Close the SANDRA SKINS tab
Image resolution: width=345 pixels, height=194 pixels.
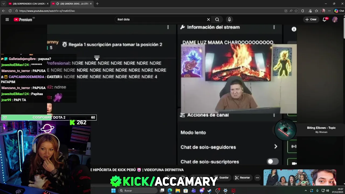[x=91, y=4]
